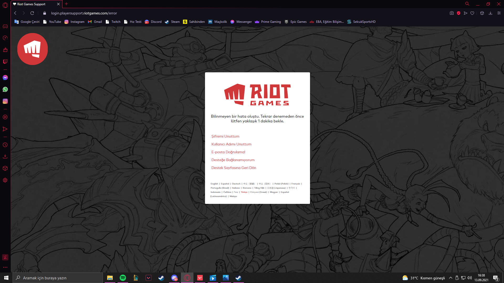
Task: Toggle the ad blocker shield icon
Action: tap(459, 13)
